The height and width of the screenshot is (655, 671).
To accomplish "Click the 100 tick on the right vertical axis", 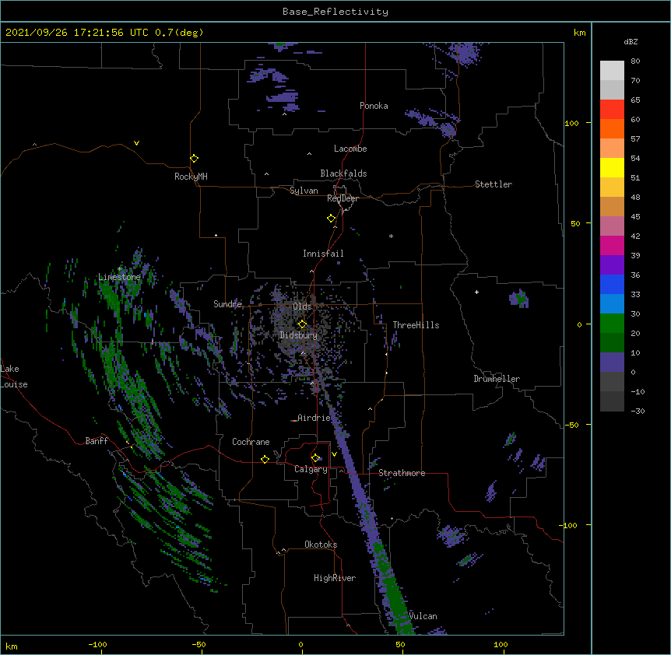I will click(571, 123).
